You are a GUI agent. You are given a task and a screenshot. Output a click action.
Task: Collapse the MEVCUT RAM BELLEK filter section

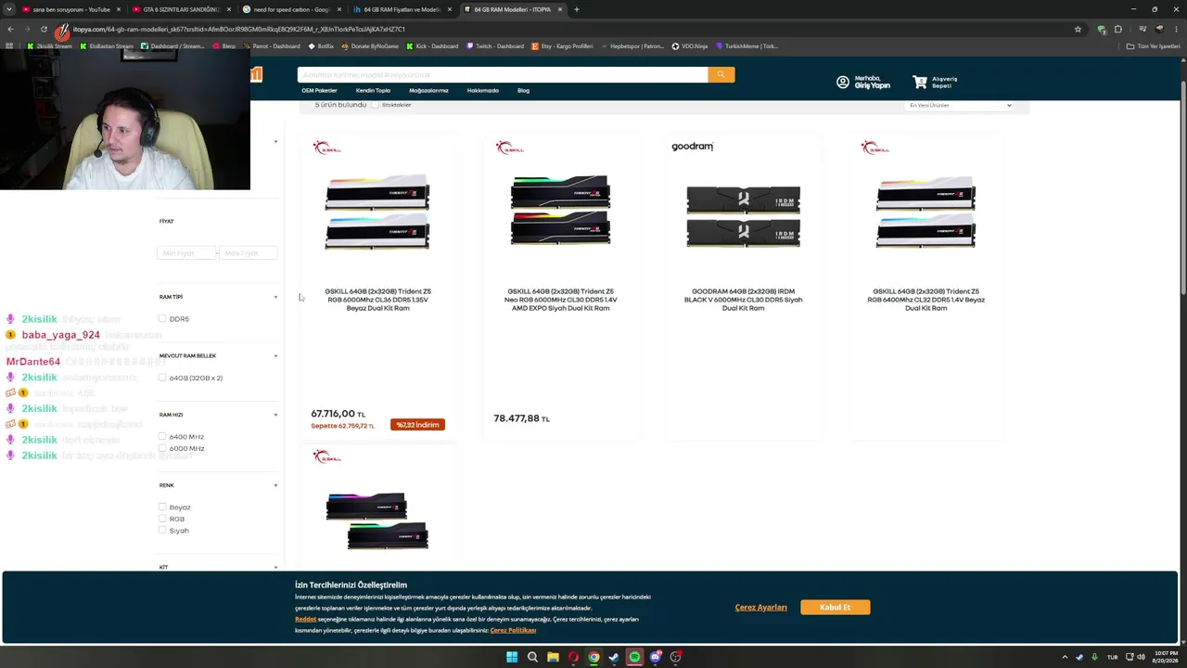275,356
